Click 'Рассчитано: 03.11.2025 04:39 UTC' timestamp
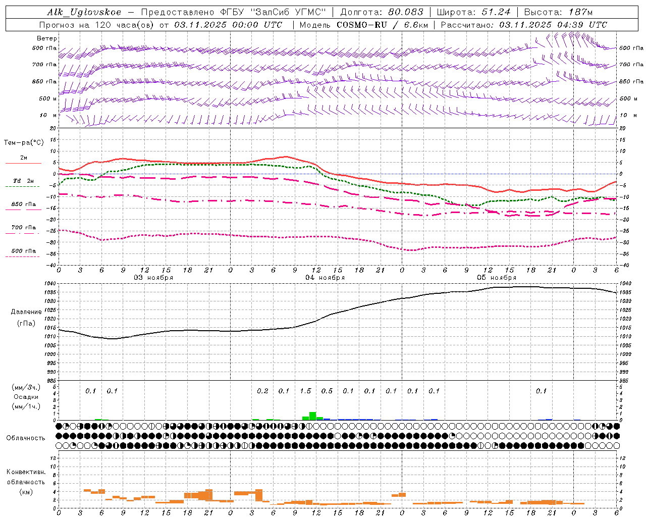The height and width of the screenshot is (517, 646). (x=524, y=25)
